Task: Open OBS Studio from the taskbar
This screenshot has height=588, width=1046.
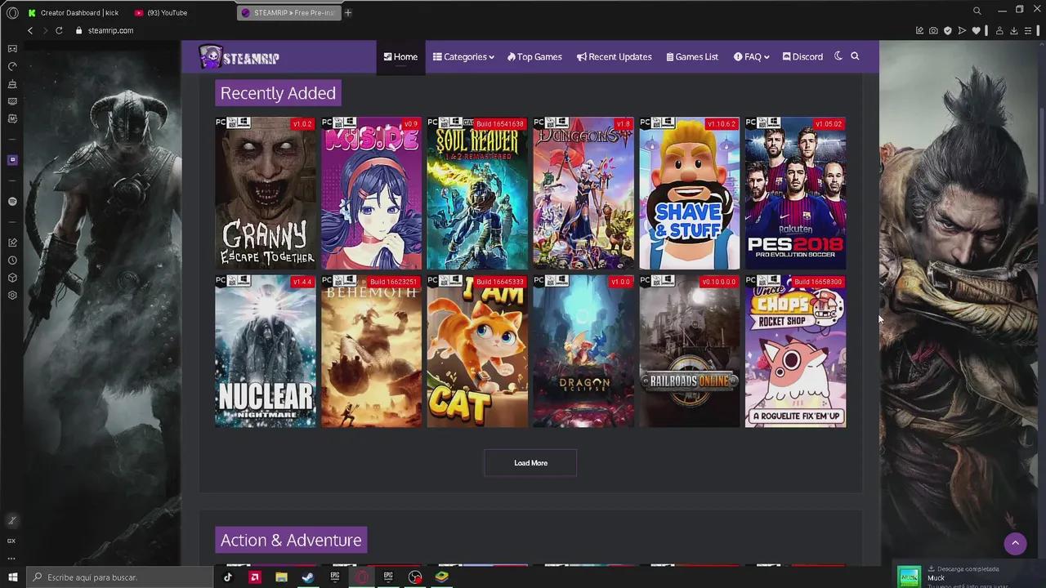Action: point(415,577)
